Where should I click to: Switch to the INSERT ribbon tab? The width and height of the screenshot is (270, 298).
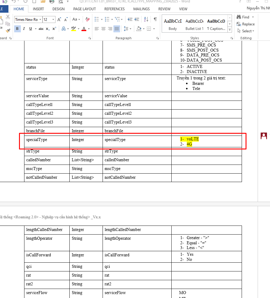[x=38, y=9]
